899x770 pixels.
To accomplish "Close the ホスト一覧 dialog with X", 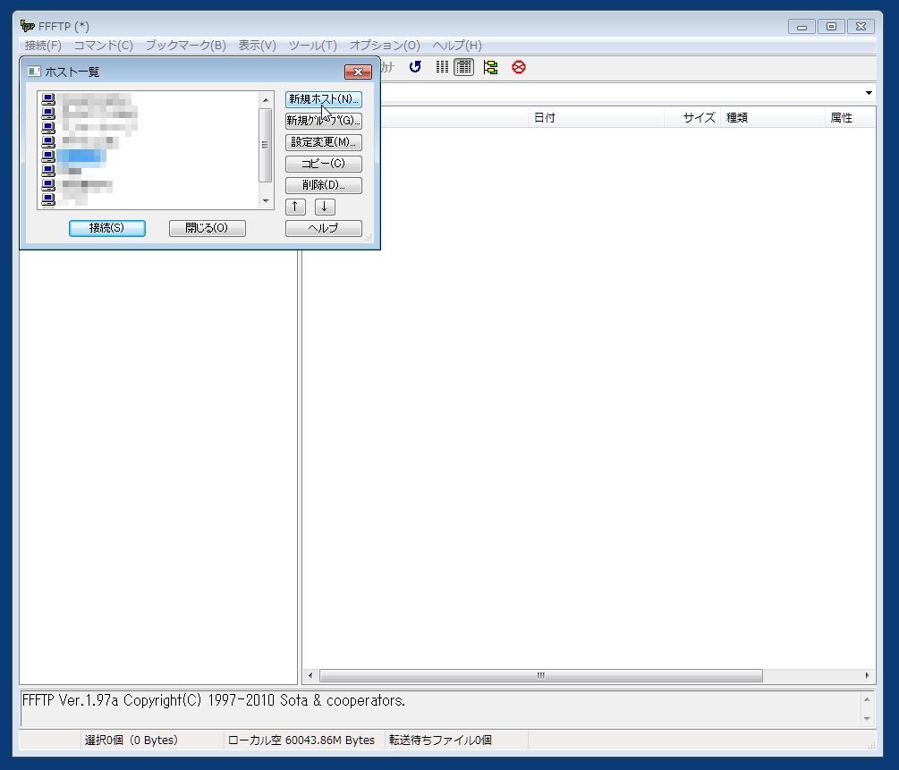I will [x=359, y=72].
